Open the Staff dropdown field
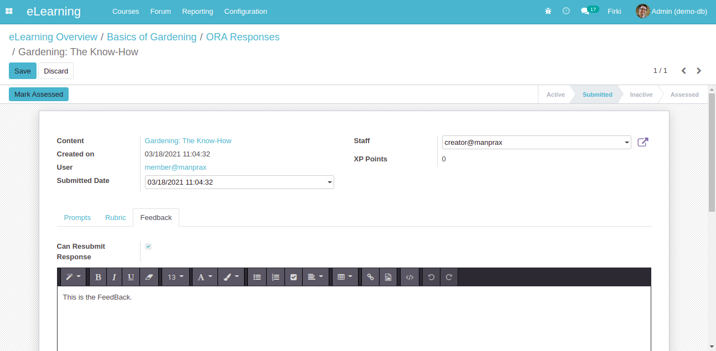The height and width of the screenshot is (351, 716). tap(536, 143)
